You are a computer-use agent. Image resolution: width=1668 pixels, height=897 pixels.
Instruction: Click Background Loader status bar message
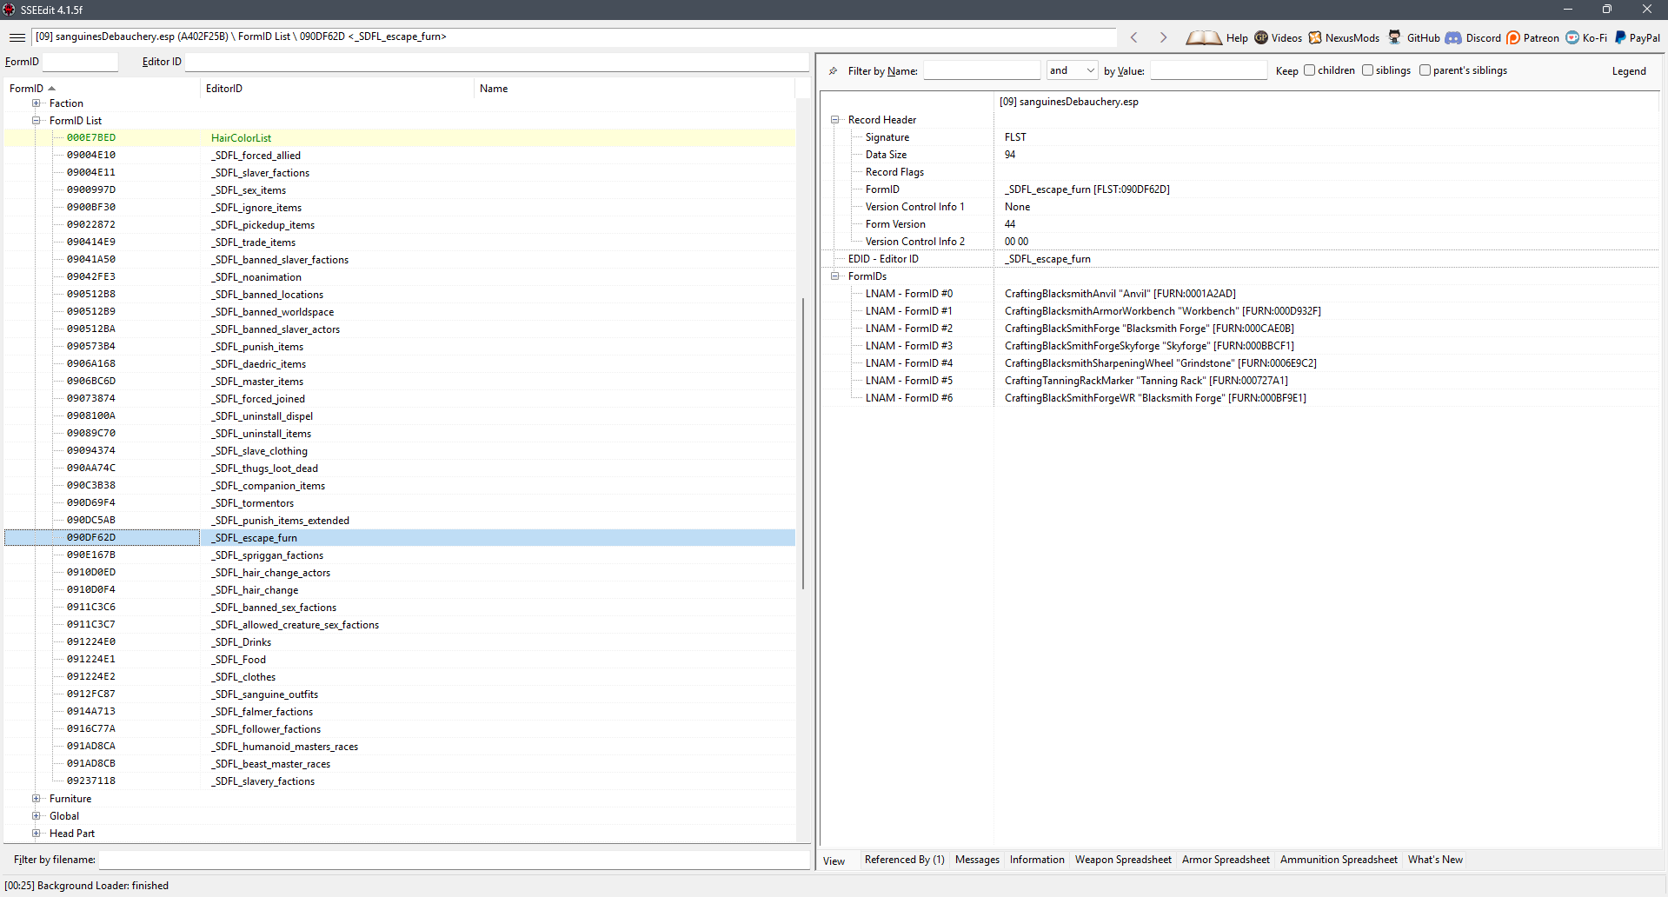pos(87,886)
